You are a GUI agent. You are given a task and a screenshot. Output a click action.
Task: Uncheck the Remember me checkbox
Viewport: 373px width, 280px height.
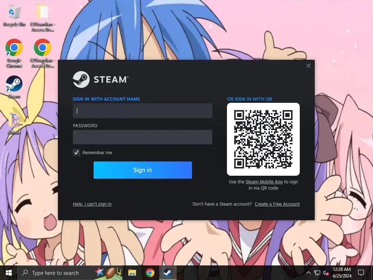tap(76, 152)
